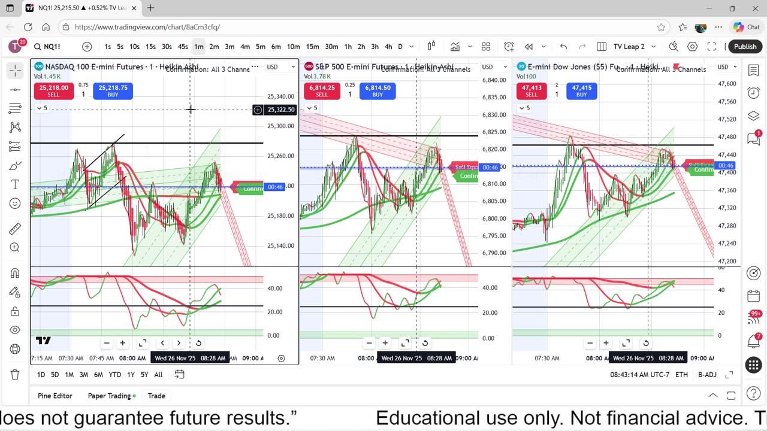Open the patterns drawing tool
The image size is (767, 431).
[x=15, y=128]
